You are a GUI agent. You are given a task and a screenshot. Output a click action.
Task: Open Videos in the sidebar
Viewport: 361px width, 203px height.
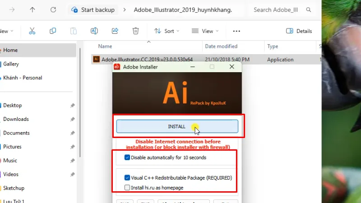[x=10, y=175]
